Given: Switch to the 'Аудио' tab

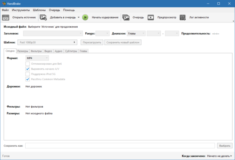Looking at the screenshot, I should pos(58,51).
